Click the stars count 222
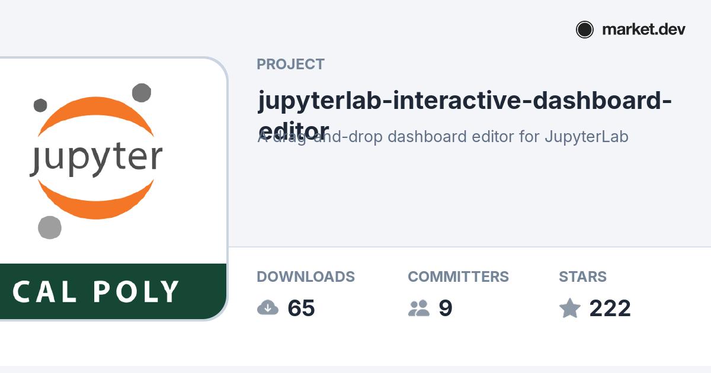 pyautogui.click(x=610, y=308)
